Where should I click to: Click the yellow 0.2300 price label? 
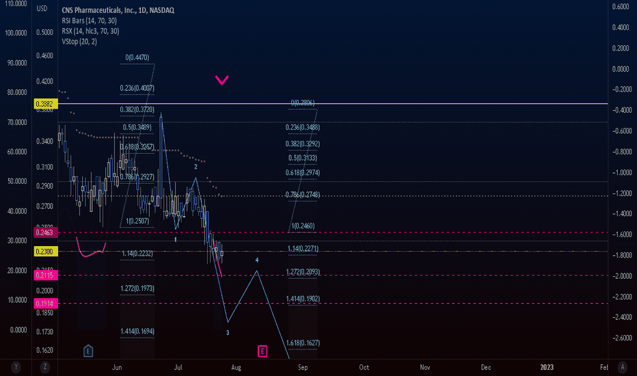coord(46,252)
